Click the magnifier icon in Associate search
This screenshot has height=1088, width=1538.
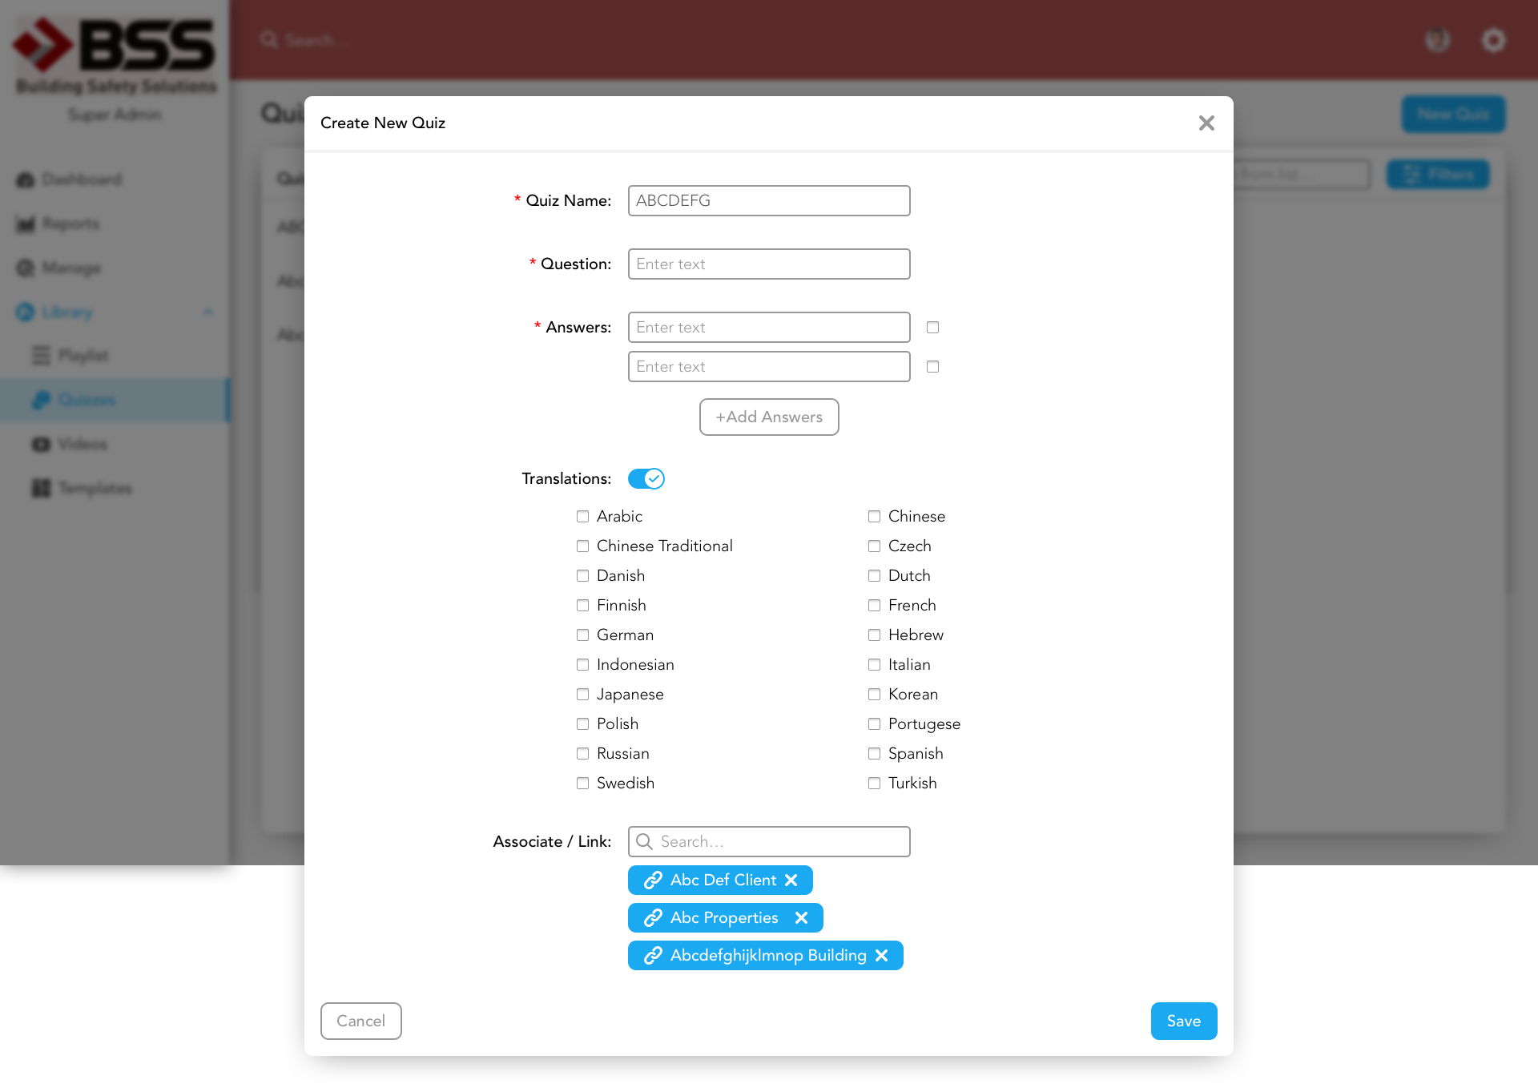click(644, 841)
